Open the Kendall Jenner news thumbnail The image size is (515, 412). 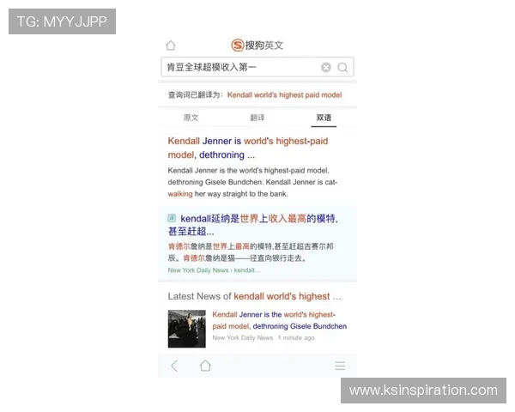(187, 329)
